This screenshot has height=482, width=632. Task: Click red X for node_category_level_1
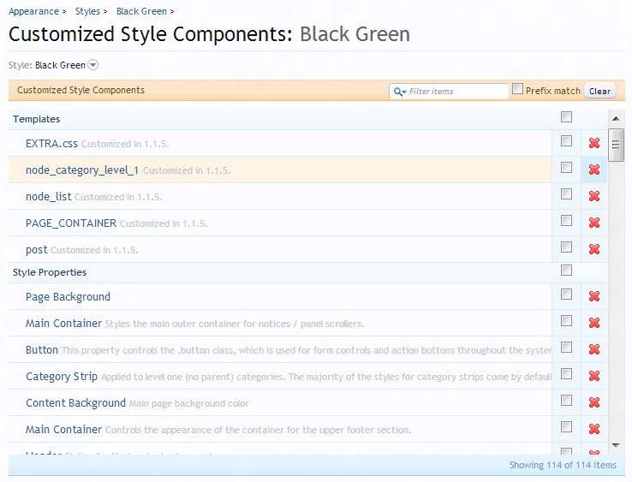pos(594,170)
